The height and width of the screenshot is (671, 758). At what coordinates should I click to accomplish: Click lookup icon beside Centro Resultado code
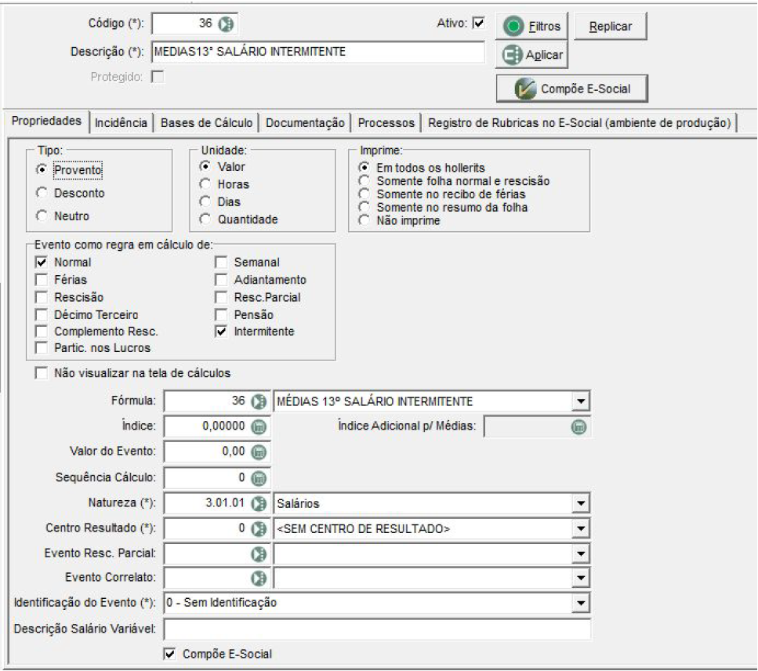(x=259, y=529)
